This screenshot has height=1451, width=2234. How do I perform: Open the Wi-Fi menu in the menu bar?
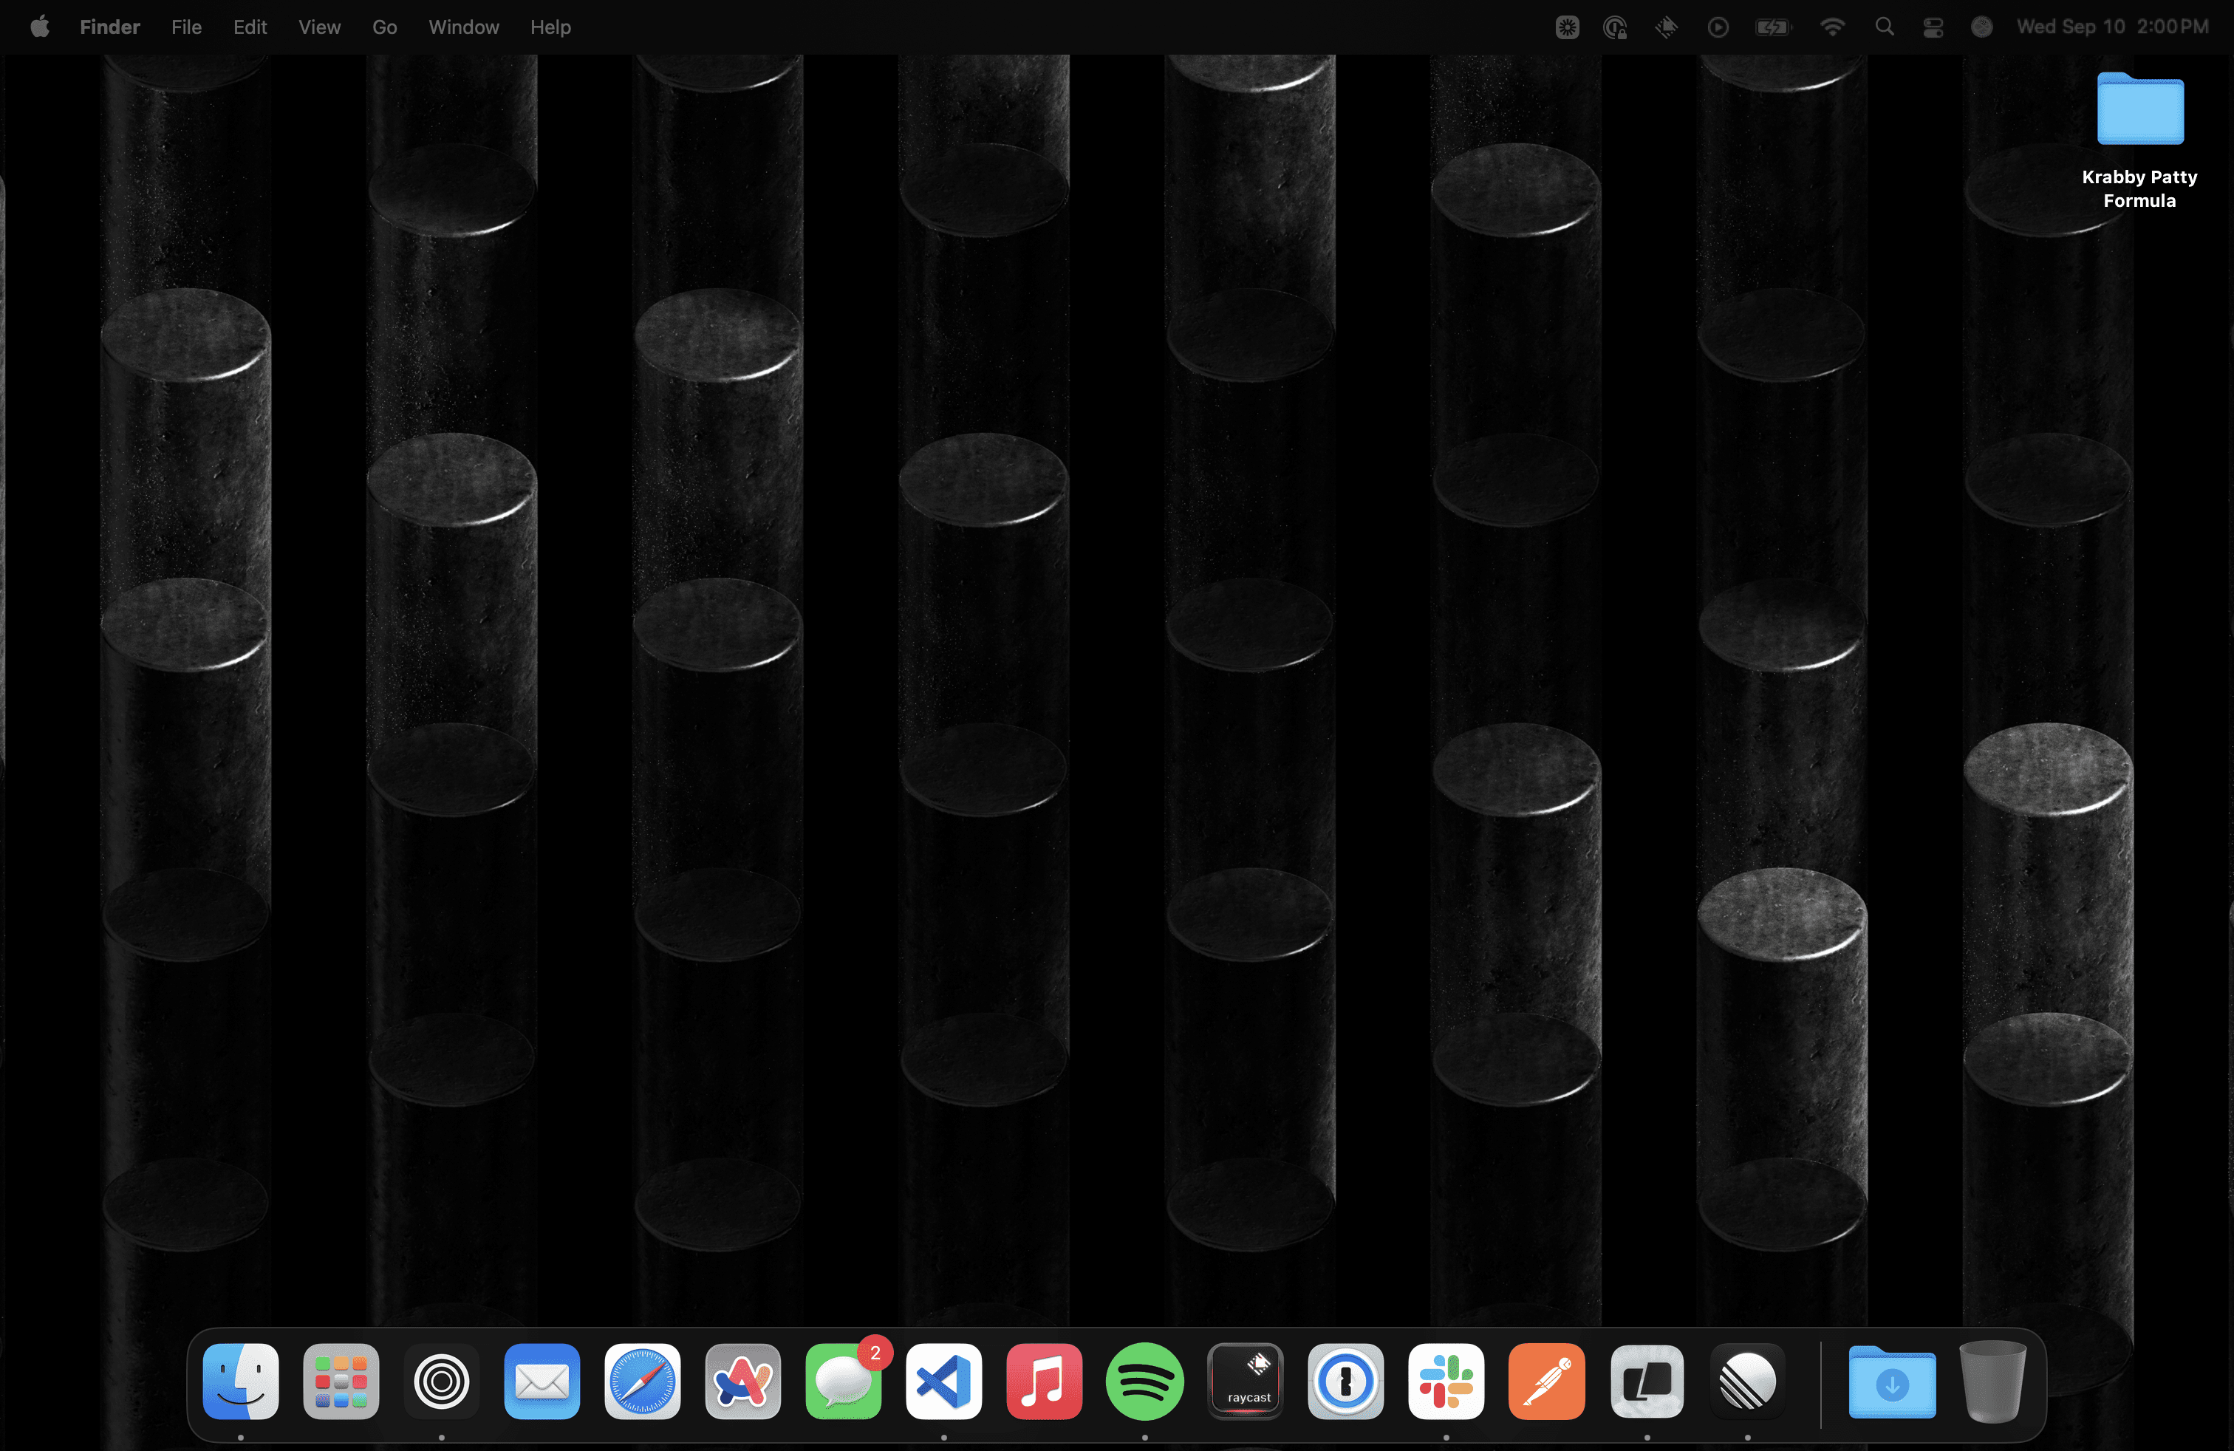(x=1832, y=27)
